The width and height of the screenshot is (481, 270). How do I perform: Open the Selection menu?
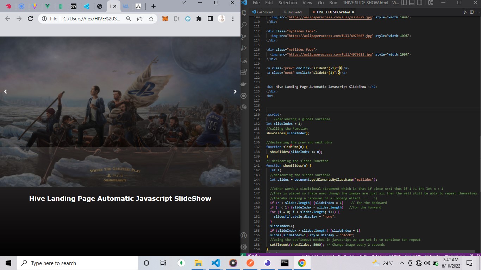(288, 3)
